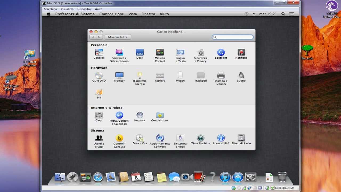Viewport: 341px width, 192px height.
Task: Open Sicurezza e Privacy preferences
Action: point(201,55)
